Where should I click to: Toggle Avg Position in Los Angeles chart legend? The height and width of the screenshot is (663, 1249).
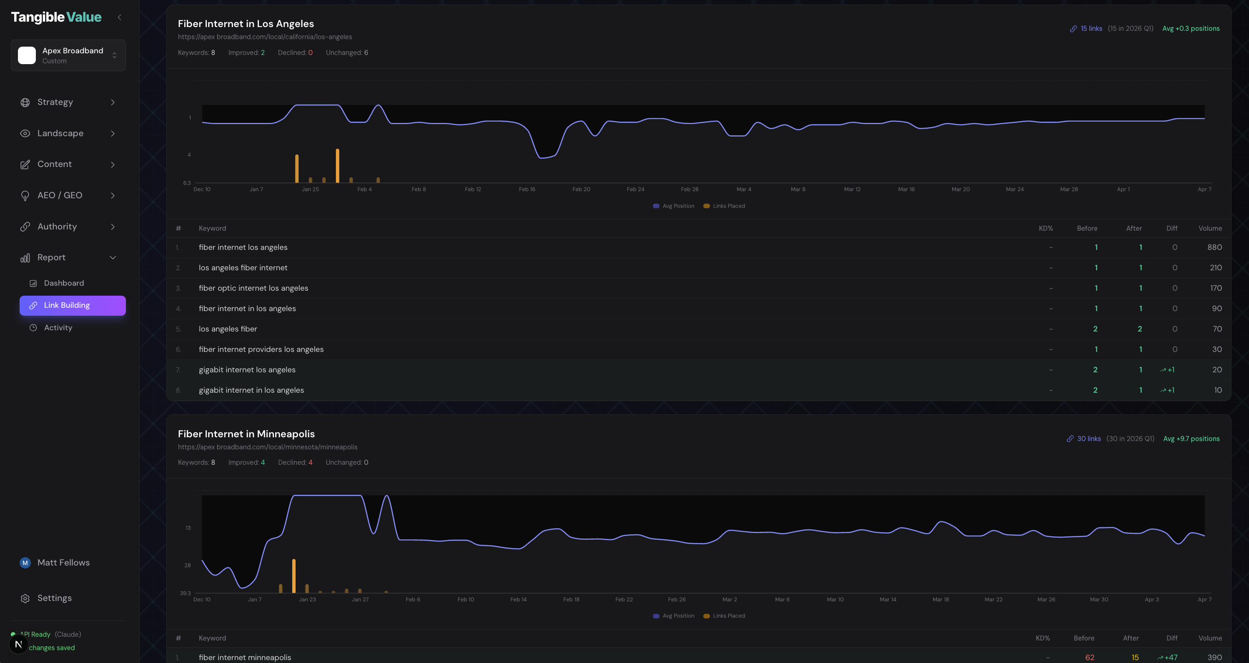[x=673, y=206]
